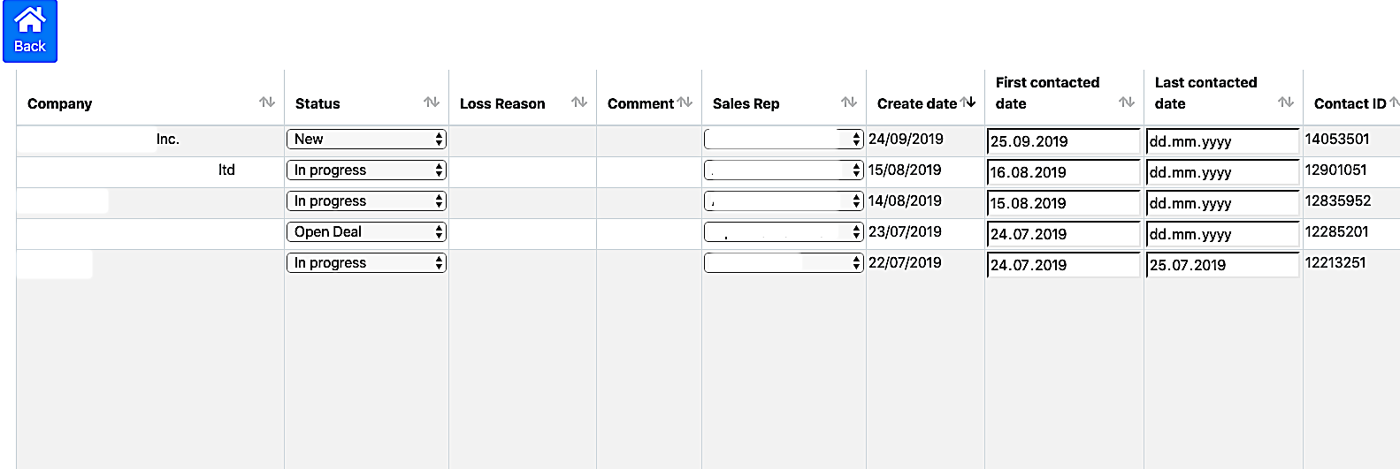The height and width of the screenshot is (469, 1400).
Task: Edit first contacted date 25.09.2019 field
Action: (1063, 141)
